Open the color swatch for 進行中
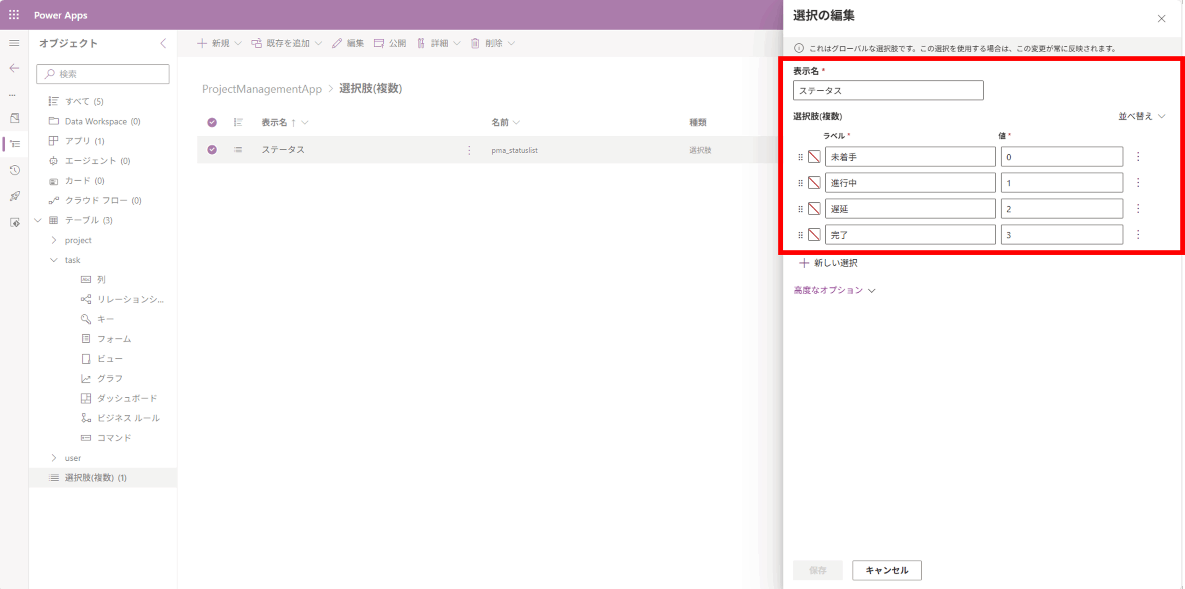Image resolution: width=1185 pixels, height=589 pixels. pos(813,182)
